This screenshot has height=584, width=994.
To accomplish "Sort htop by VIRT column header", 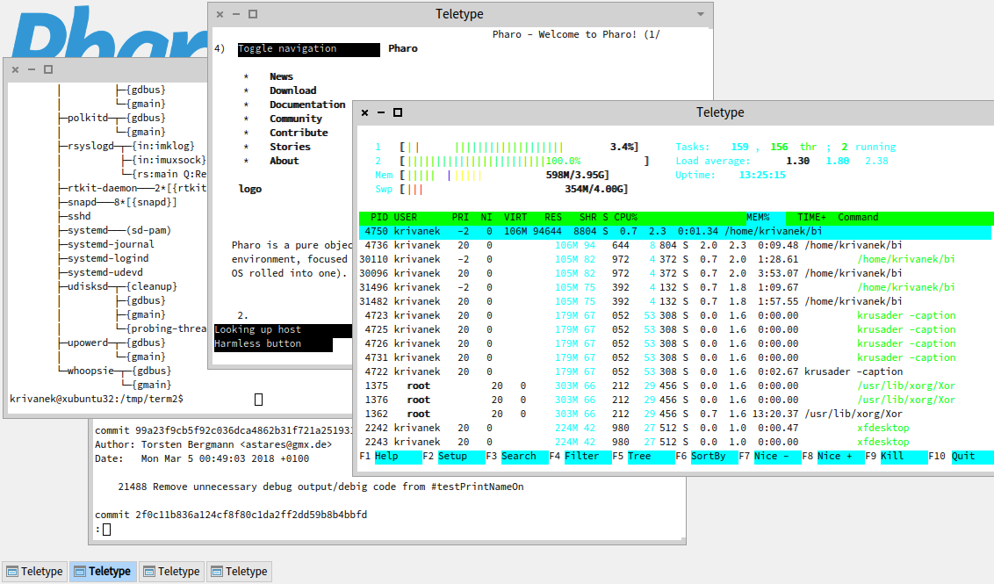I will pyautogui.click(x=515, y=218).
